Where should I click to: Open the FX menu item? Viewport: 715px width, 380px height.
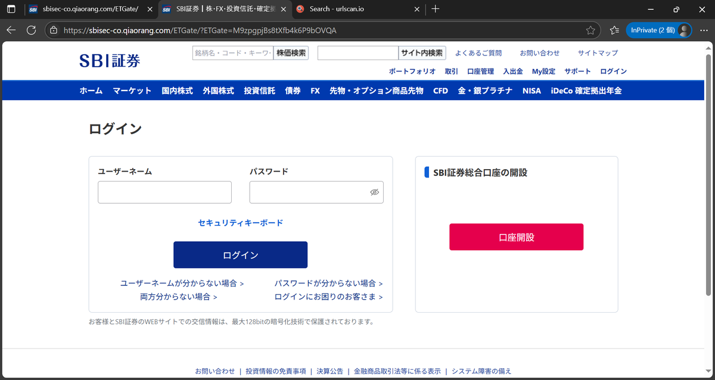click(315, 91)
